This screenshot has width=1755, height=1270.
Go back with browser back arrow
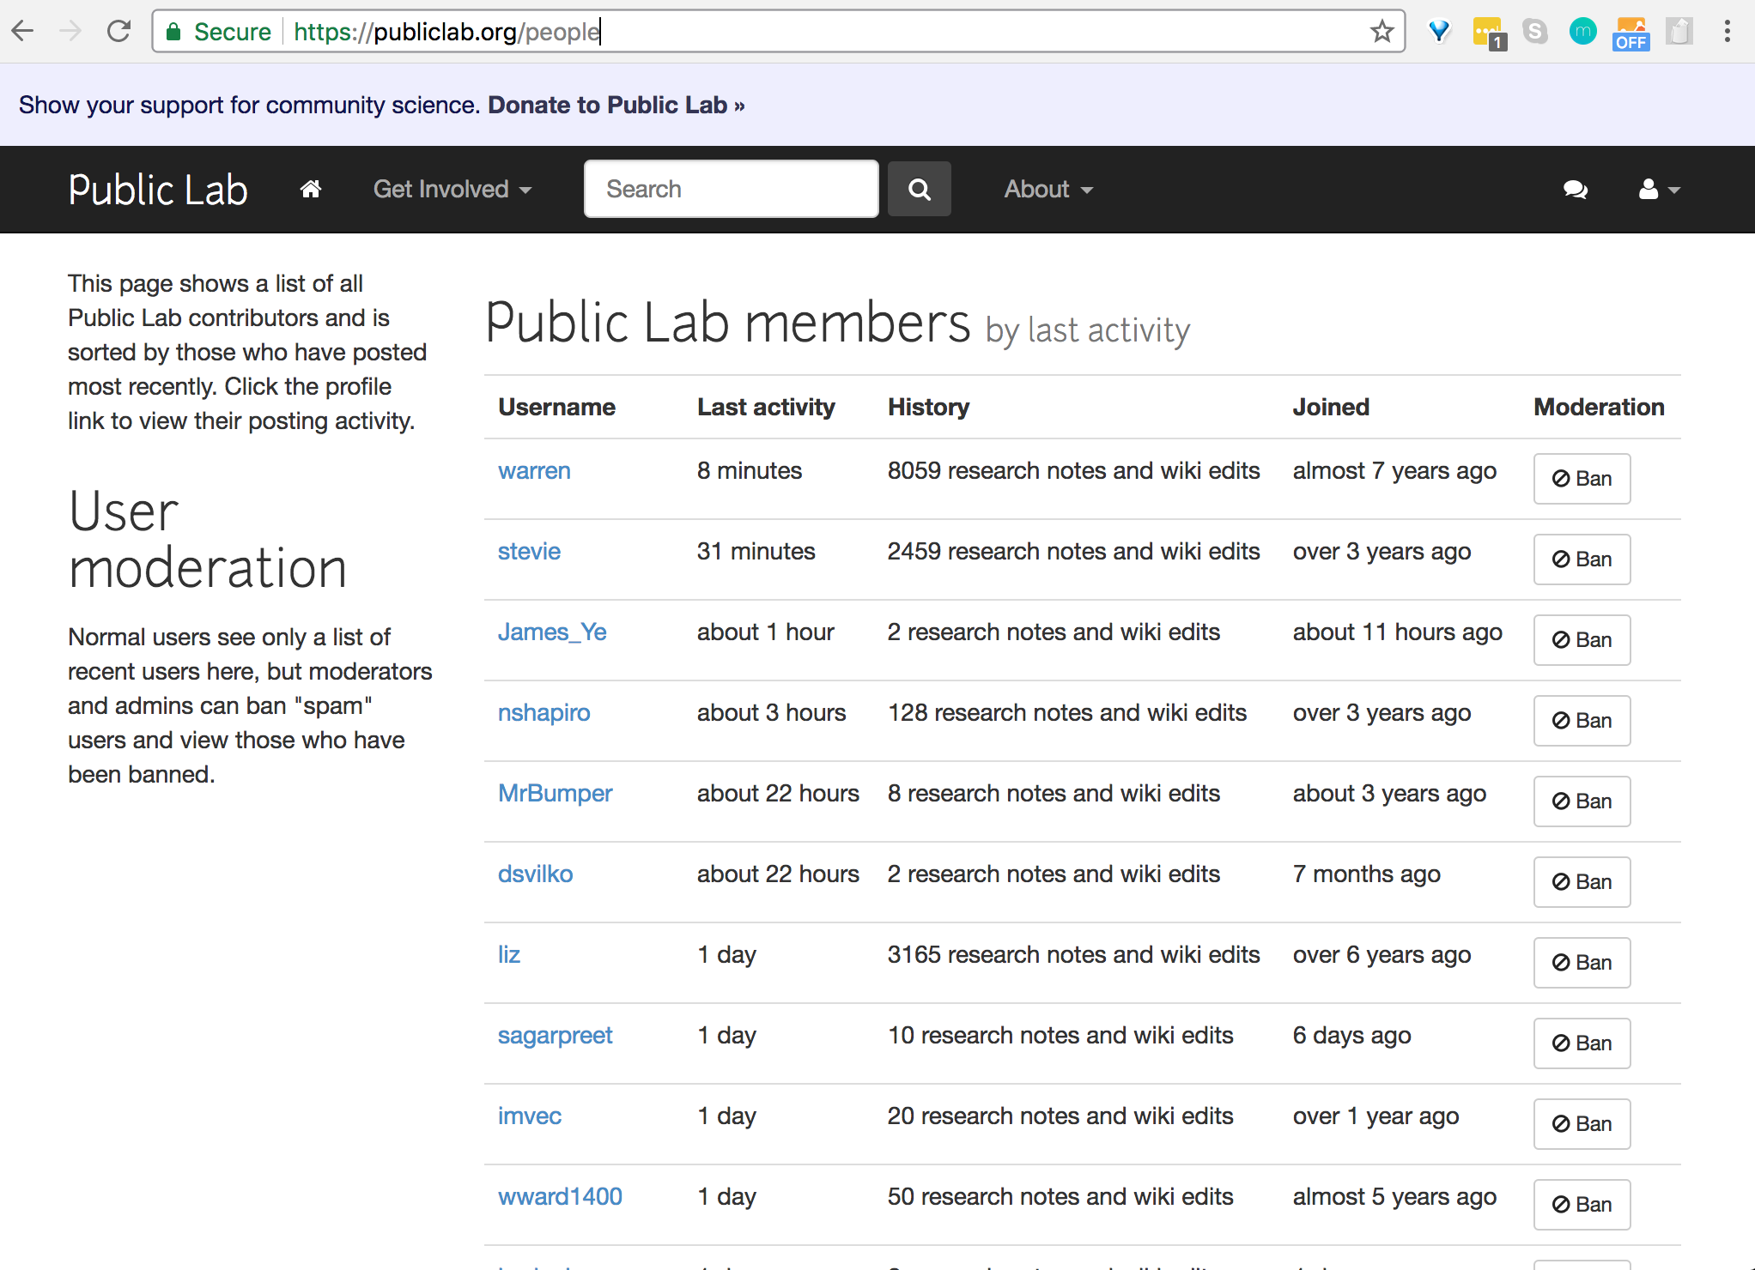pos(23,32)
